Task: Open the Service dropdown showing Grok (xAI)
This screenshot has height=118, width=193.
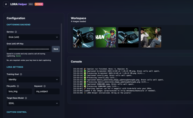Action: (x=33, y=37)
